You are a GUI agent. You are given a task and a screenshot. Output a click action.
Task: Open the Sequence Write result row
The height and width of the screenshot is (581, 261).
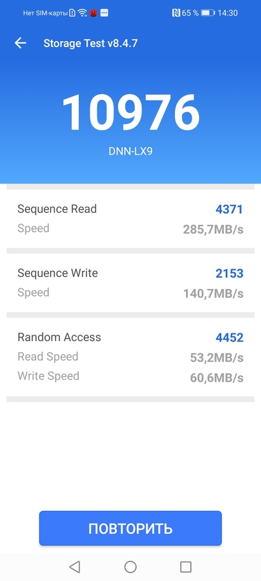[x=130, y=283]
